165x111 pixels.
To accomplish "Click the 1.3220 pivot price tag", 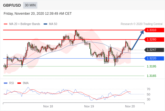I will pyautogui.click(x=154, y=58).
